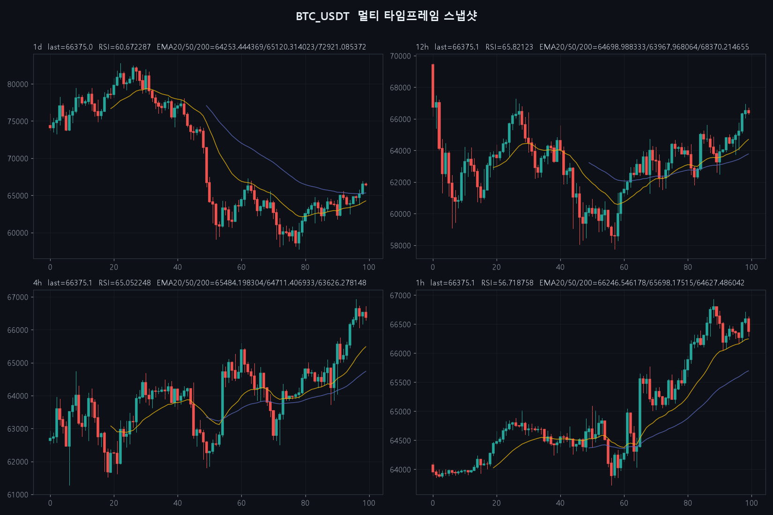Click the 65000 y-axis tick on 4h chart

(x=18, y=363)
